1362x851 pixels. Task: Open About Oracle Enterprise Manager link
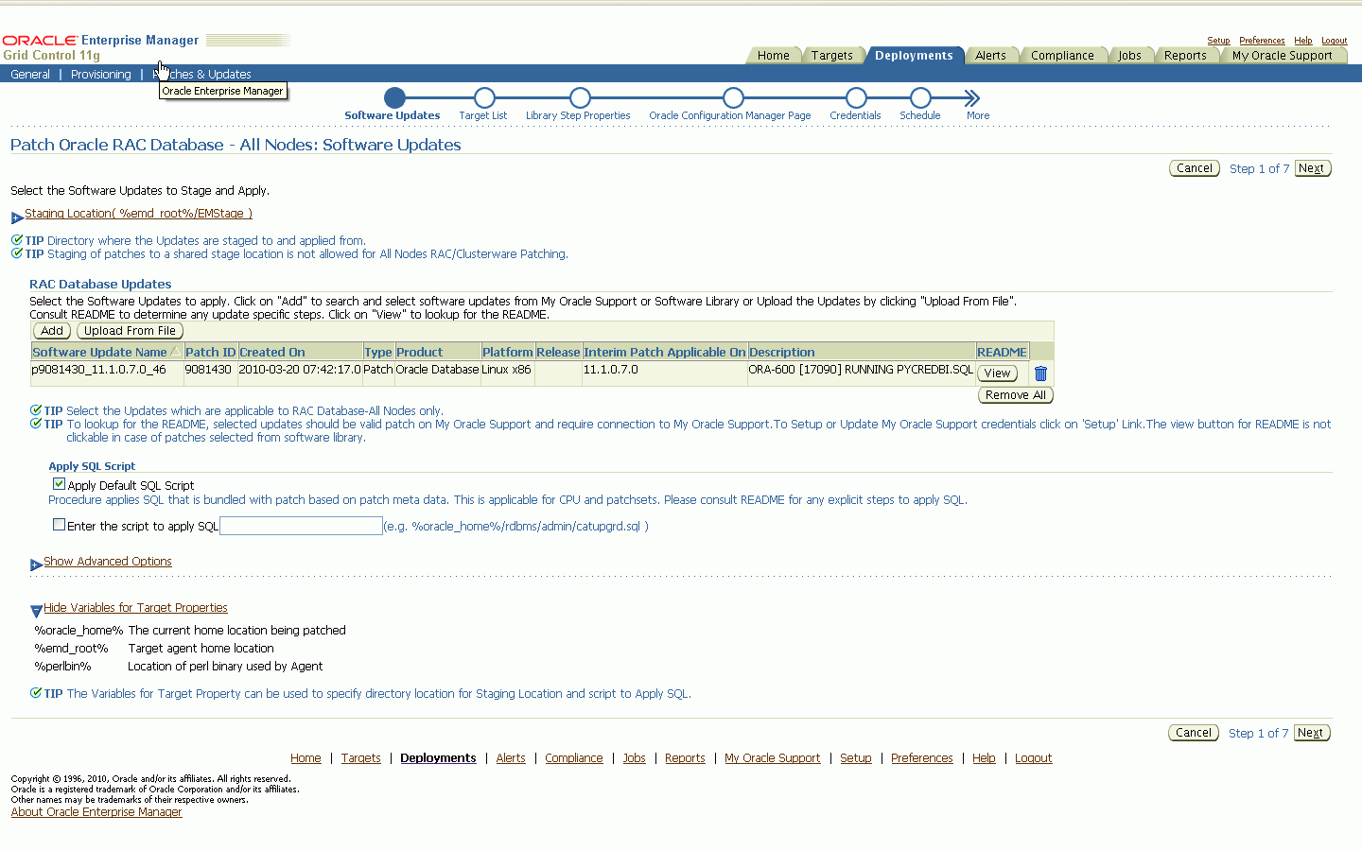96,812
